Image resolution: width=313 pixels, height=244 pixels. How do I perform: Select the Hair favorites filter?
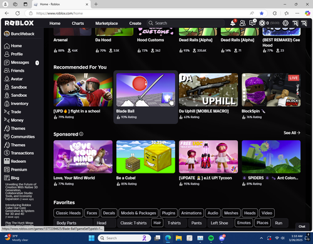pyautogui.click(x=157, y=223)
